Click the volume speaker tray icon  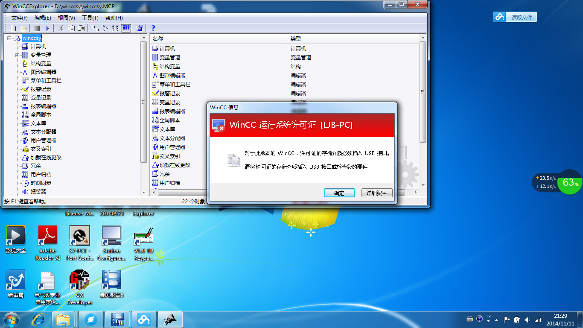[x=528, y=319]
